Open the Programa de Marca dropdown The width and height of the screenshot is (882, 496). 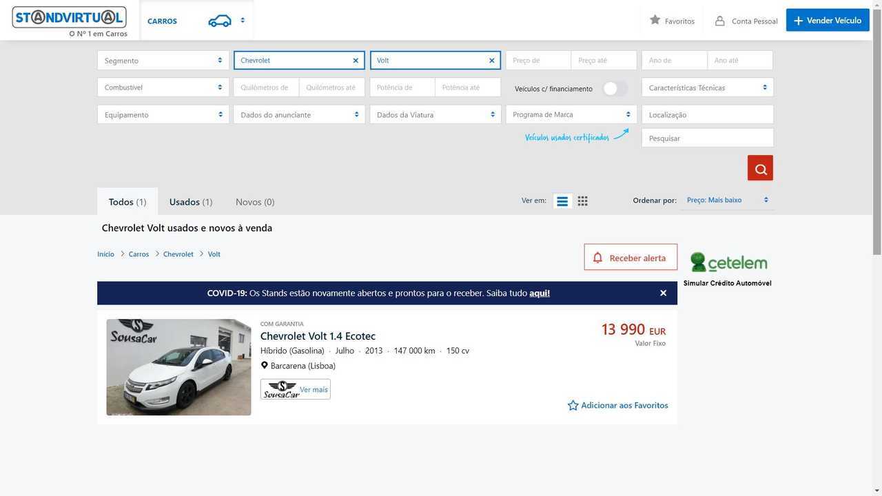coord(571,114)
